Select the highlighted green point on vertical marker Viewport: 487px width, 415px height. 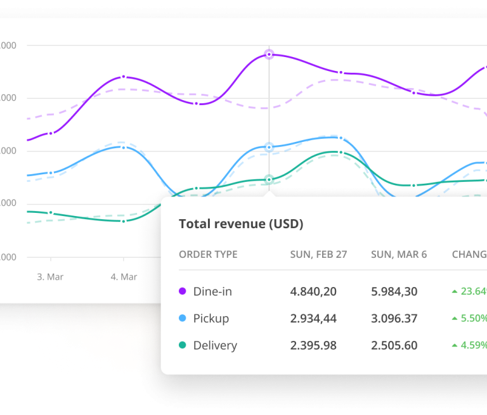[269, 179]
